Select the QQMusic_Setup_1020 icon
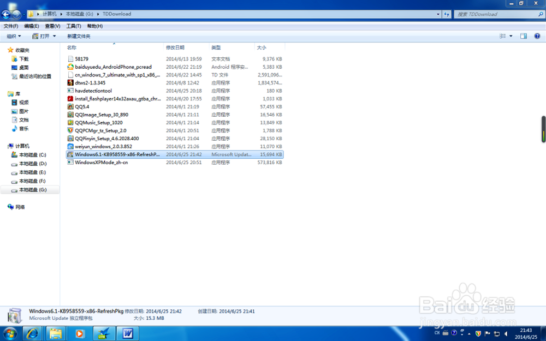The image size is (546, 341). 70,122
